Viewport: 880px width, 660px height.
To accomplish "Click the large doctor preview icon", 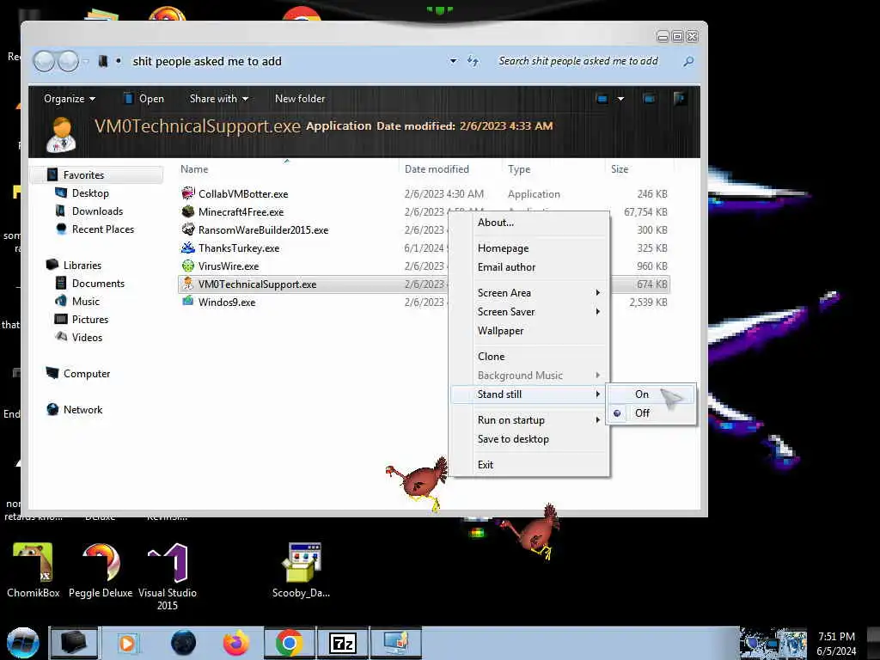I will click(61, 135).
